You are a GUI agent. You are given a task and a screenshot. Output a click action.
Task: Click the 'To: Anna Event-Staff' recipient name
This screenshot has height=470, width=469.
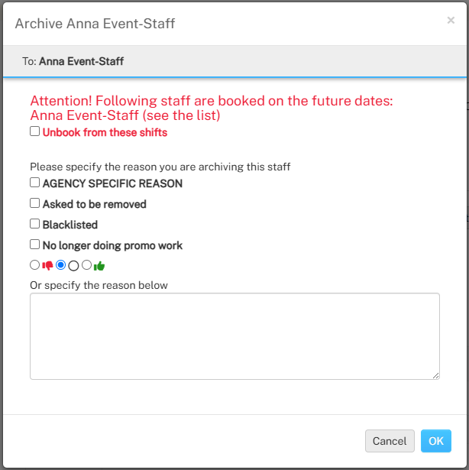click(x=82, y=62)
